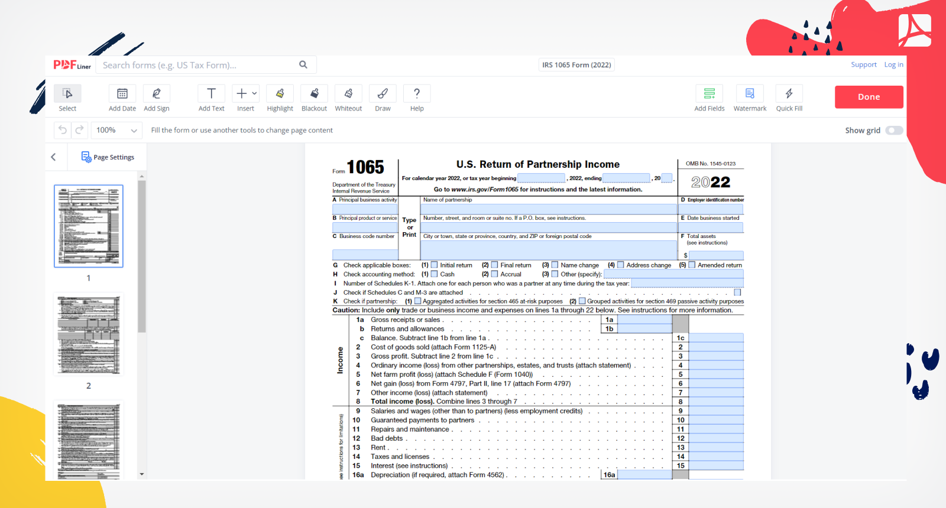
Task: Undo the last action
Action: (x=63, y=130)
